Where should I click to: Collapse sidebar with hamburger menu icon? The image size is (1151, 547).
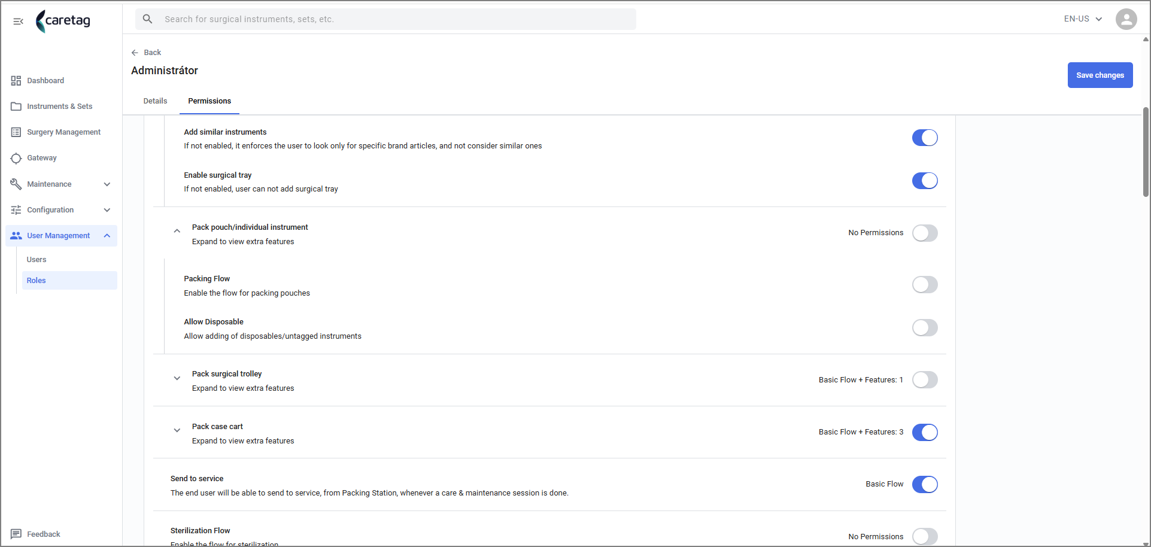coord(18,22)
